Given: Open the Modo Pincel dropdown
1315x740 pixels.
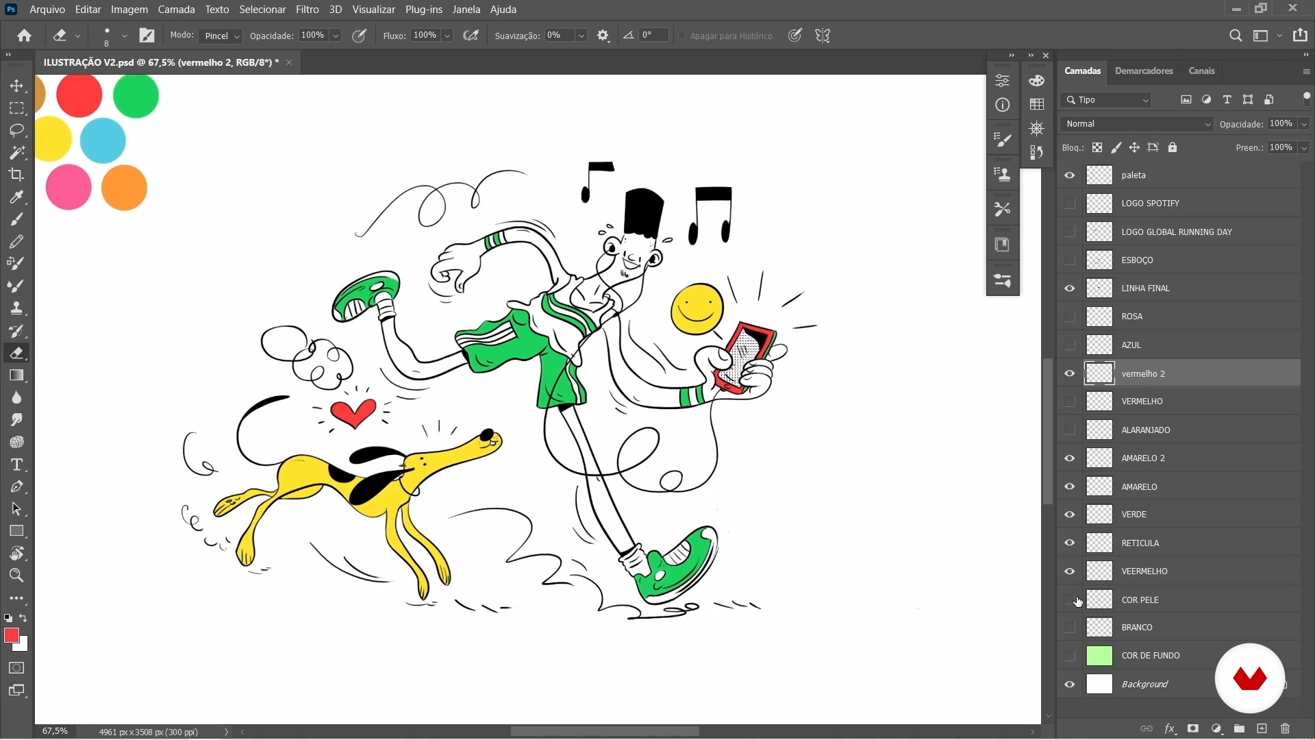Looking at the screenshot, I should [220, 36].
